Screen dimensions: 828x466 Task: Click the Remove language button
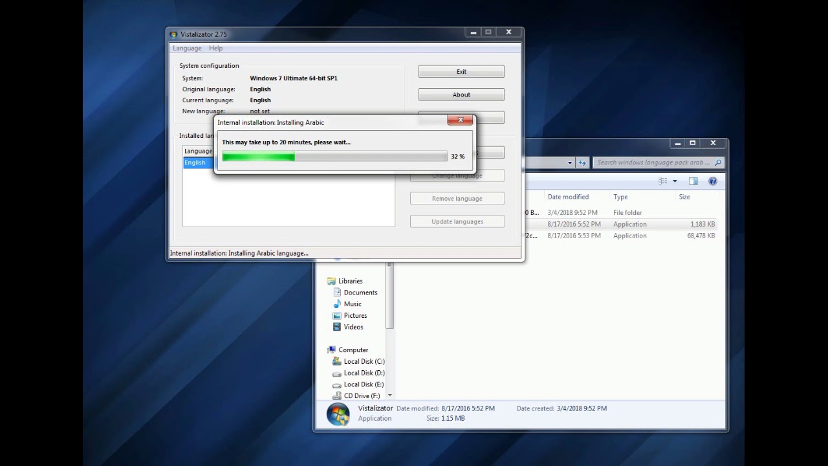[457, 199]
